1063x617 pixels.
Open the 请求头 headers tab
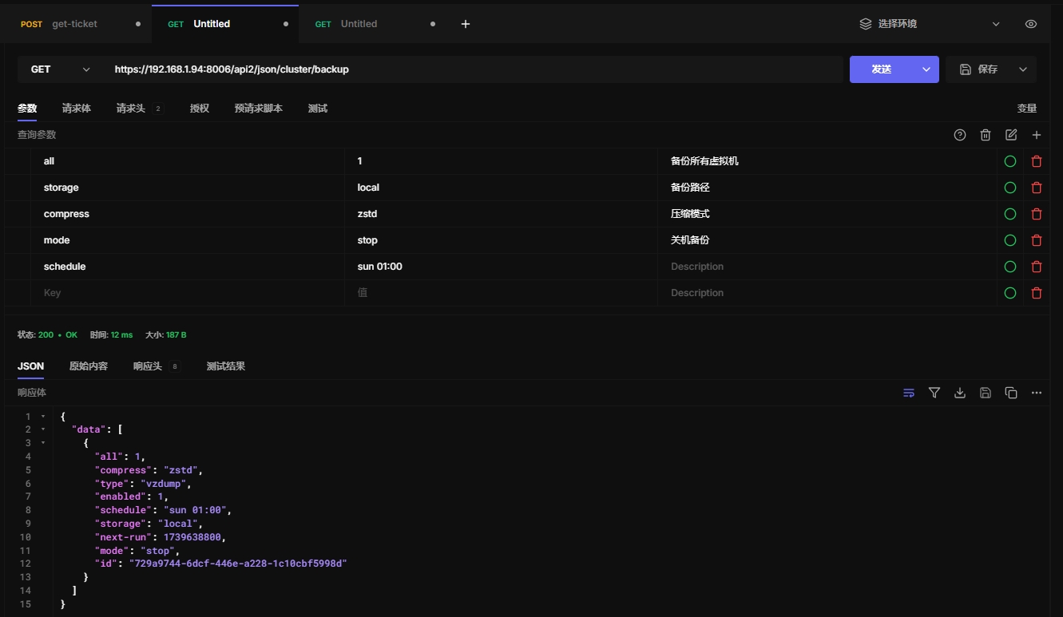129,109
